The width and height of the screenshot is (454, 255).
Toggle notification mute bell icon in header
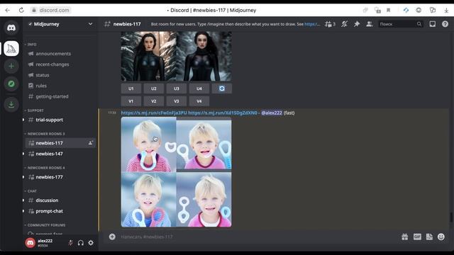[344, 24]
